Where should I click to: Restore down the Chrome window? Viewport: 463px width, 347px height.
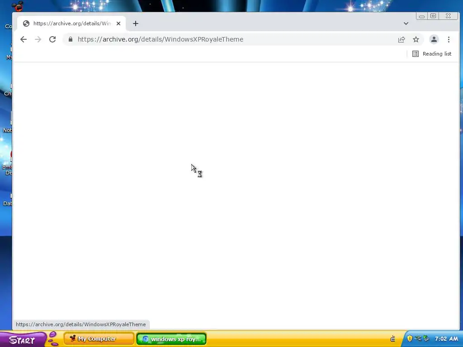click(433, 16)
